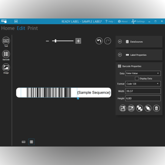Viewport: 165px width, 165px height.
Task: Toggle the Display Data checkbox
Action: [x=137, y=79]
